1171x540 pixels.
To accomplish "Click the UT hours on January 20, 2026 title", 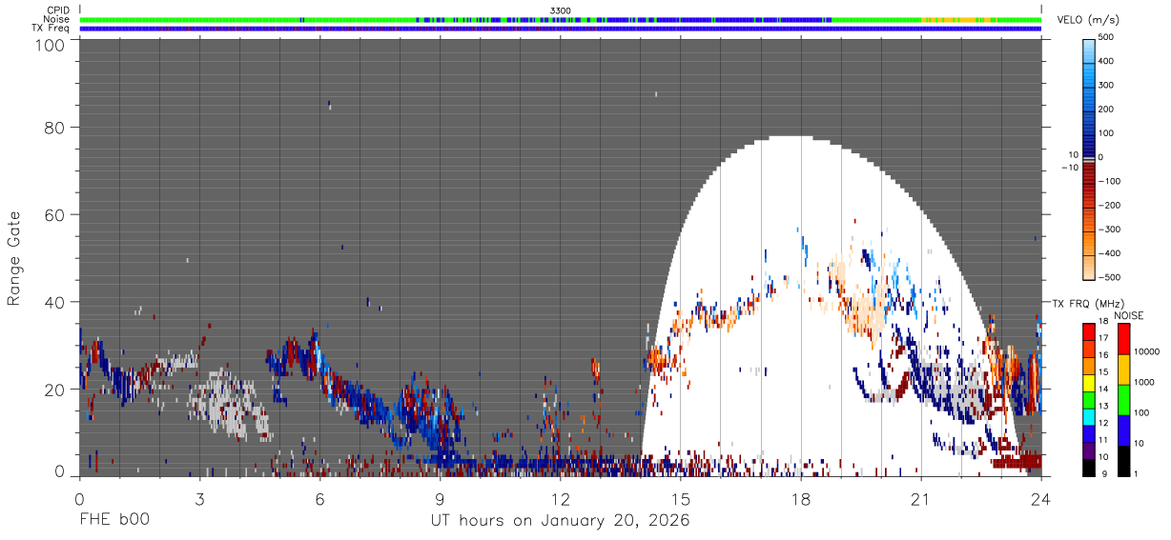I will (560, 521).
